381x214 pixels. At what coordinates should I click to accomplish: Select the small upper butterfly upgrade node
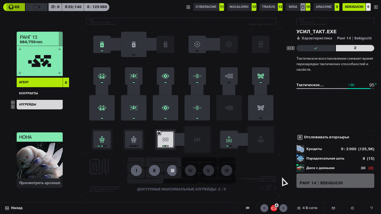pyautogui.click(x=261, y=76)
